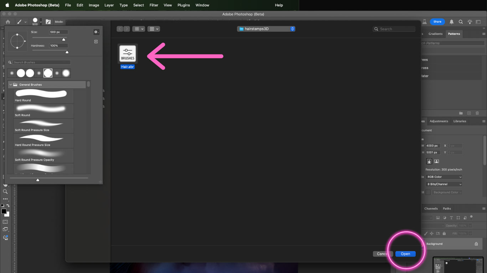Toggle the Brush Settings panel icon
Image resolution: width=487 pixels, height=273 pixels.
coord(48,22)
